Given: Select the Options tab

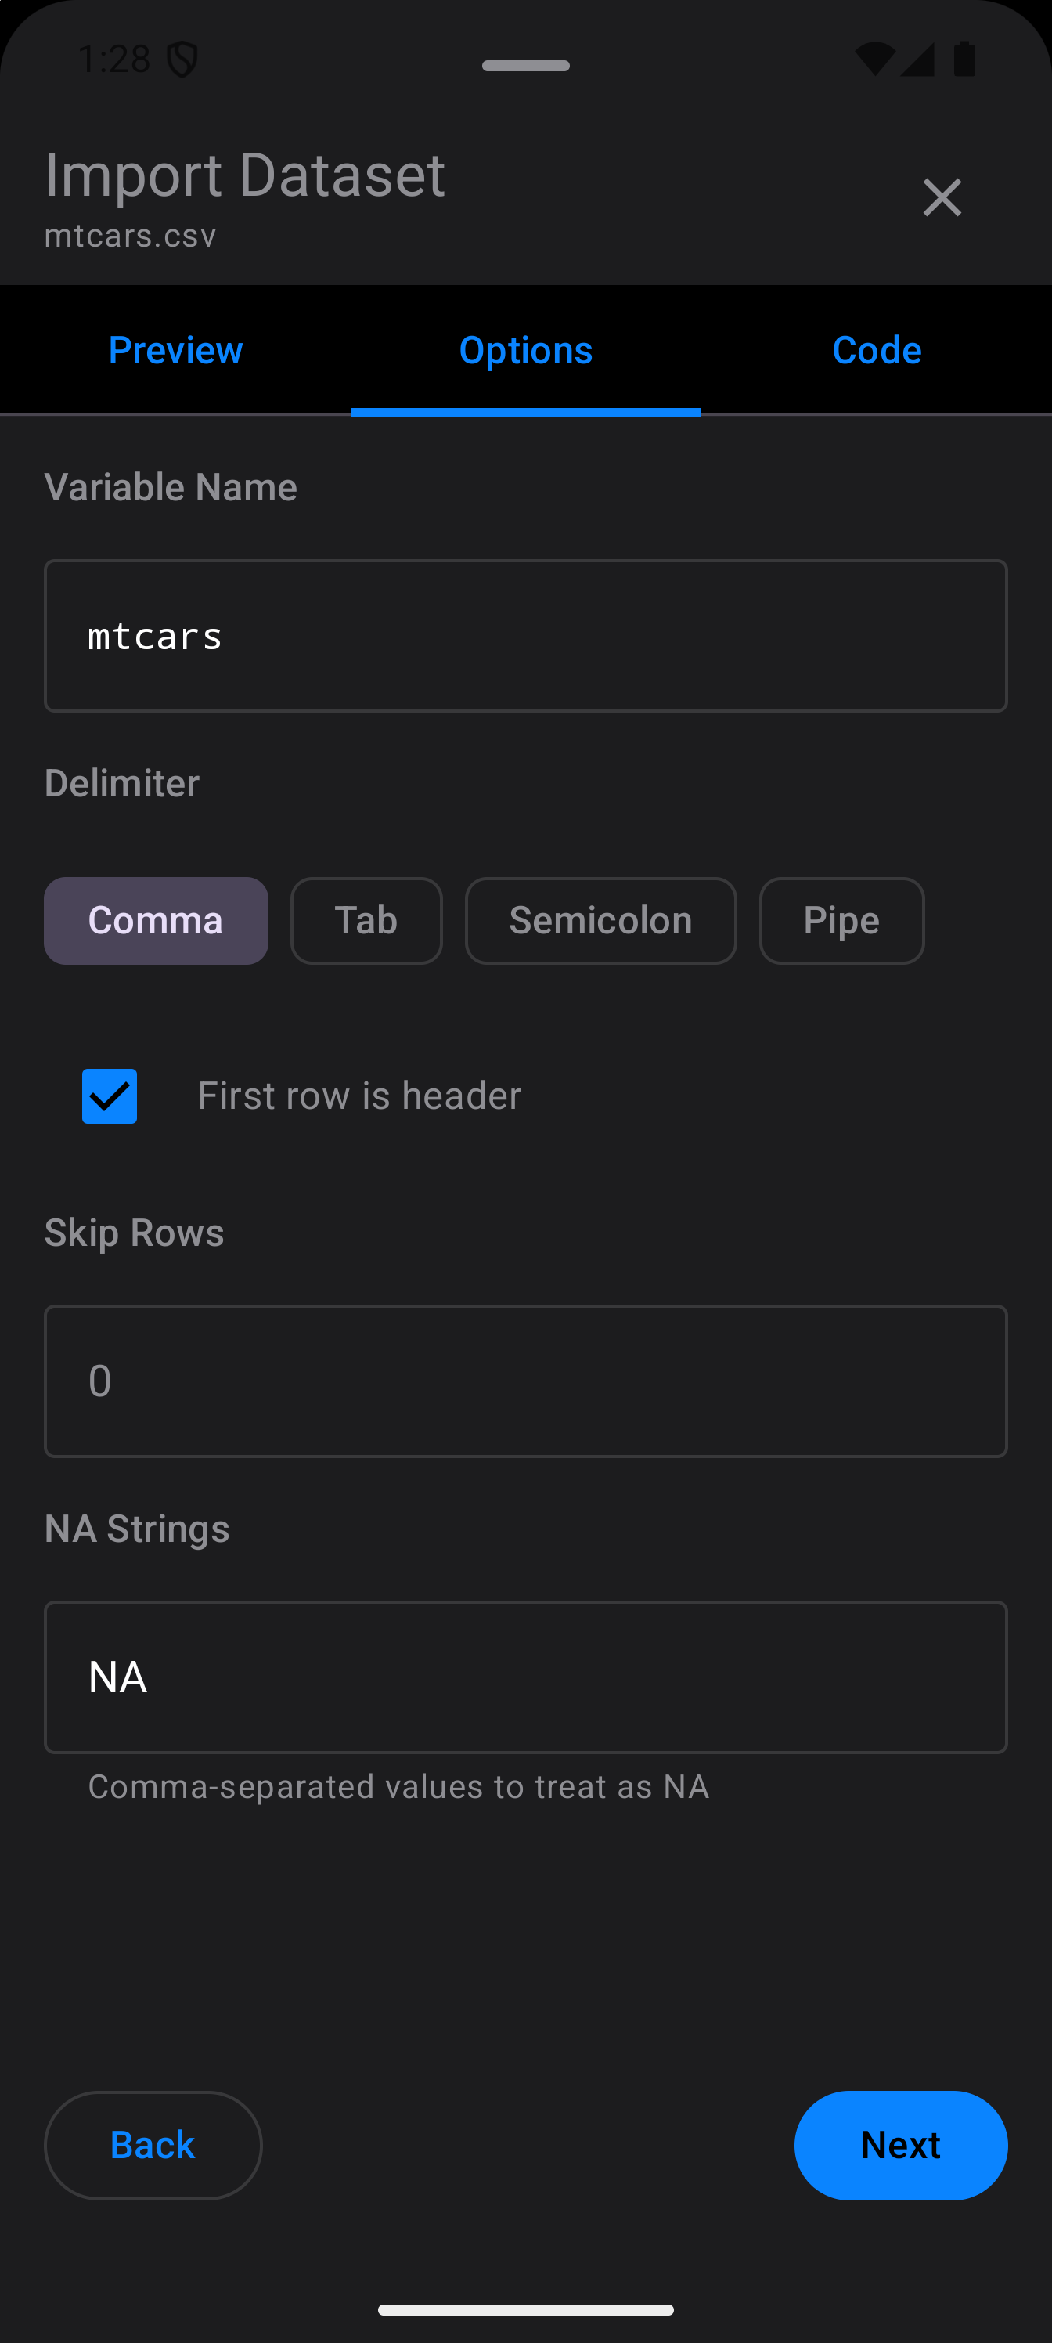Looking at the screenshot, I should (525, 350).
